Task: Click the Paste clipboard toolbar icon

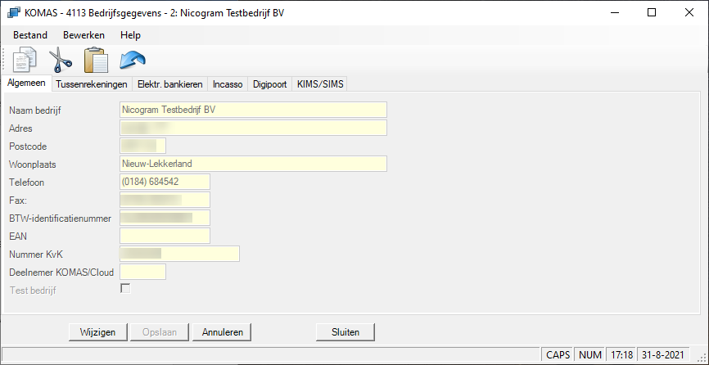Action: coord(96,60)
